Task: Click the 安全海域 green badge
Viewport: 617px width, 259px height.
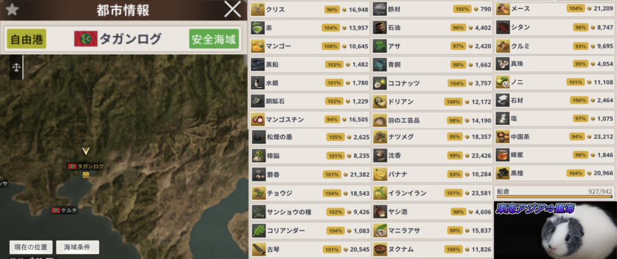Action: tap(214, 39)
